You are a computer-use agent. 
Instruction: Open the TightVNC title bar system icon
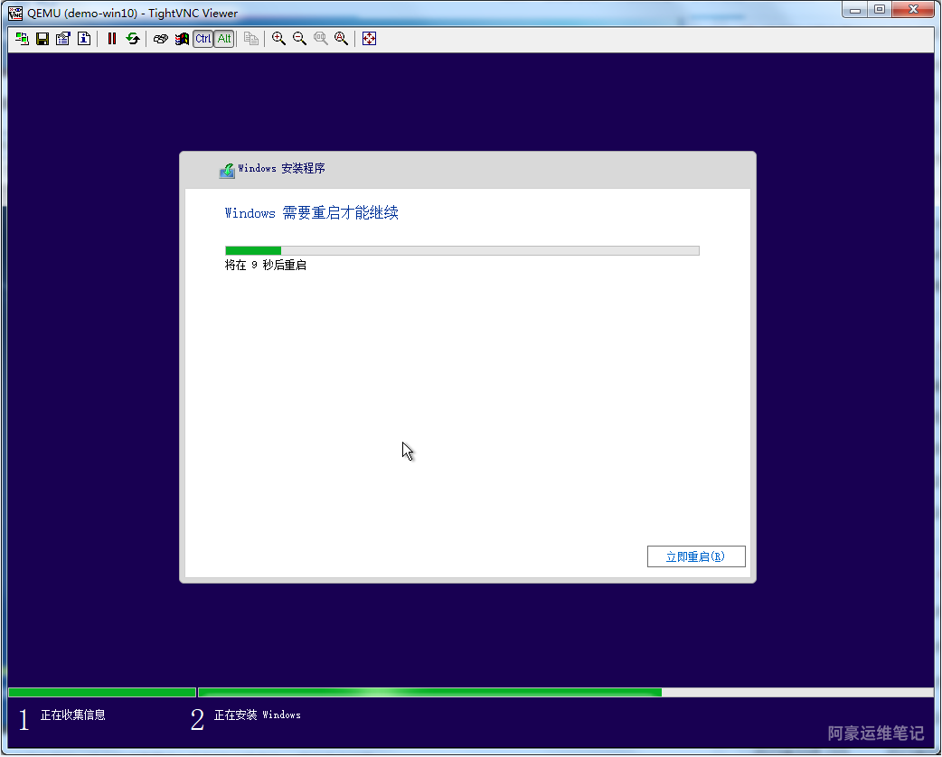(x=15, y=13)
